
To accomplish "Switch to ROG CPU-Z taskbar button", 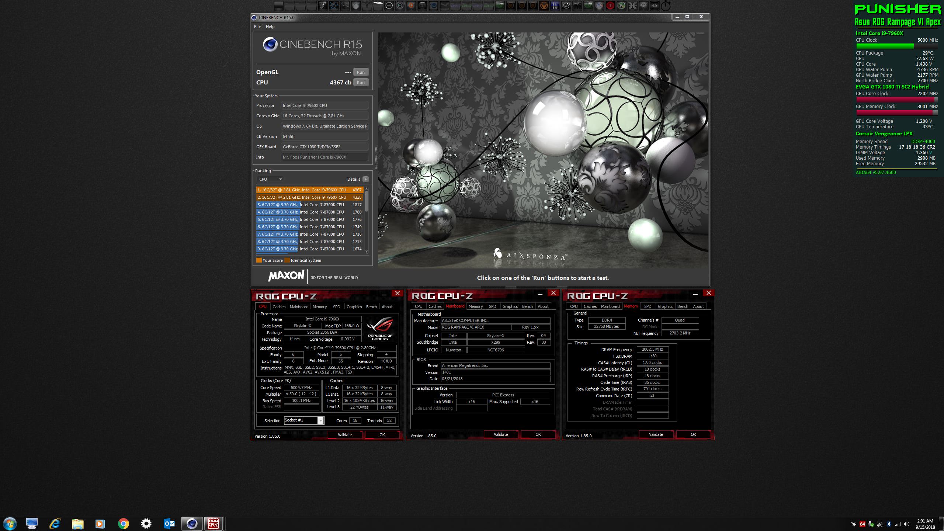I will 214,524.
